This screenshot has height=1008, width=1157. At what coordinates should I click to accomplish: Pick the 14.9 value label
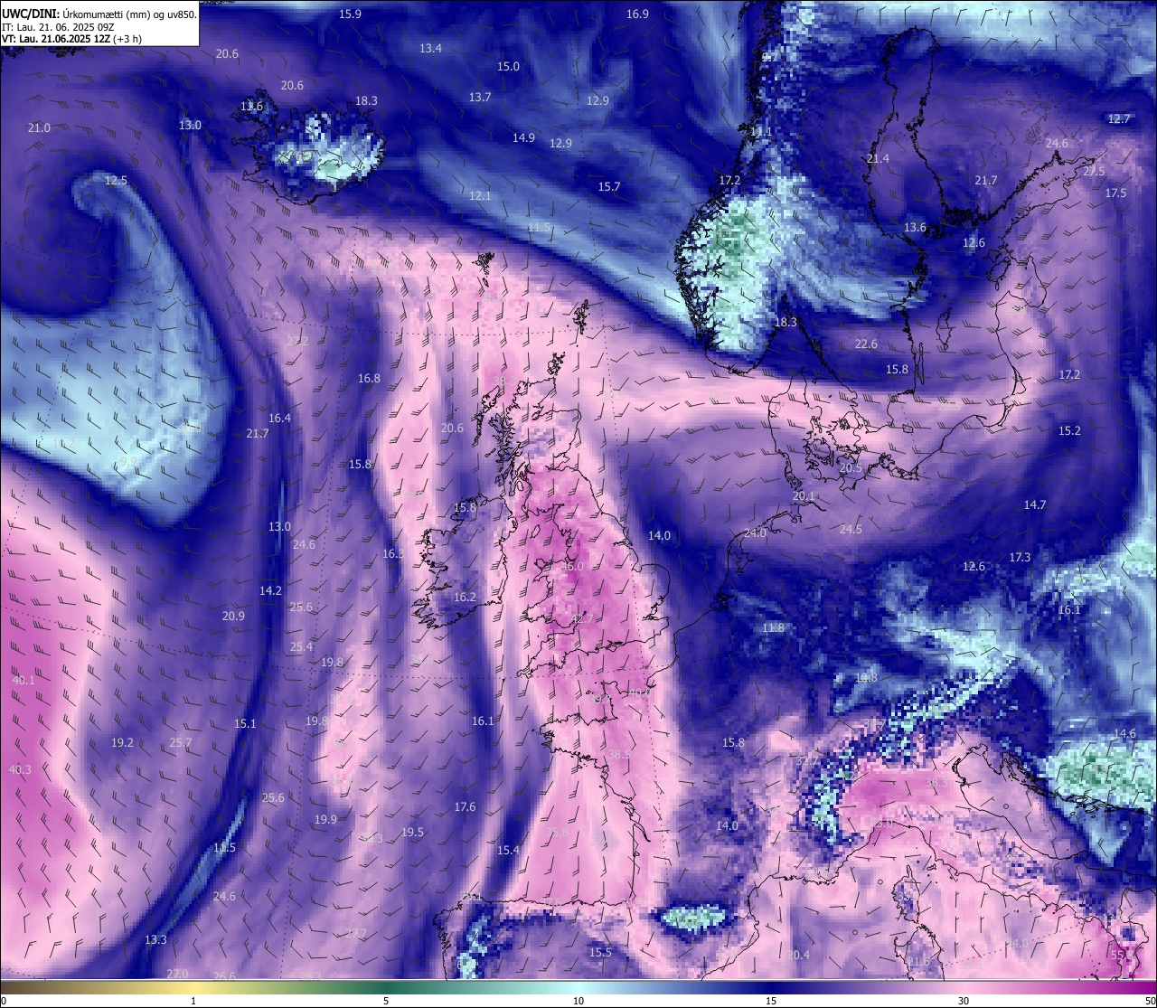pos(523,138)
